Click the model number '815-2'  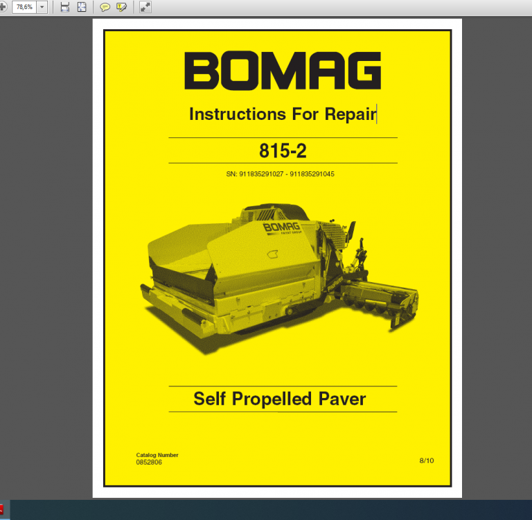(283, 150)
